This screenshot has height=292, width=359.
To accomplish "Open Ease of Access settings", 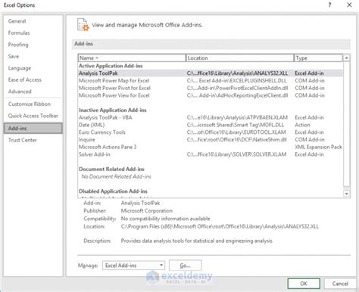I will coord(25,79).
